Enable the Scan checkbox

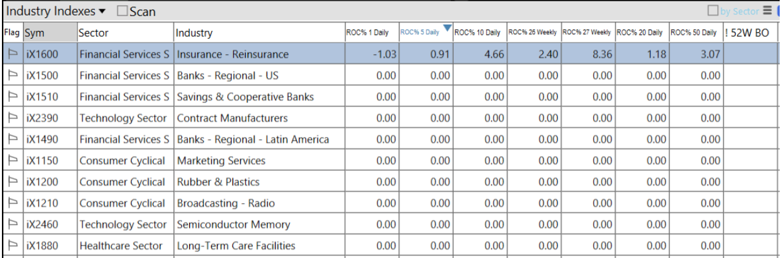pos(123,12)
